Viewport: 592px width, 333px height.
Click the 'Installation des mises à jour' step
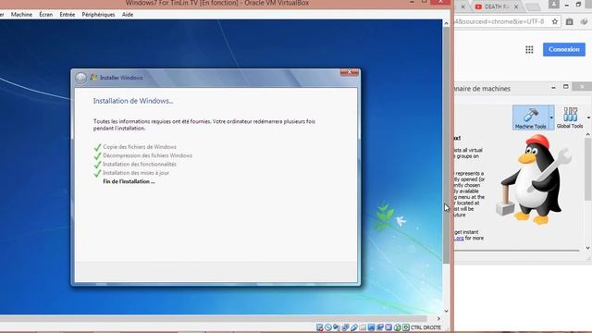[x=136, y=173]
